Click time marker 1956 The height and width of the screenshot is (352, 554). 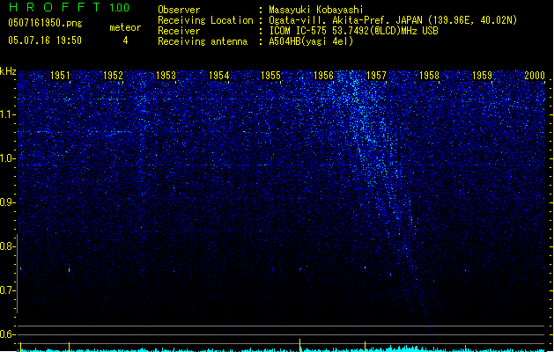323,76
